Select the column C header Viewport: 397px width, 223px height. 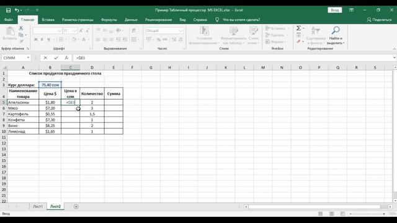[x=70, y=68]
